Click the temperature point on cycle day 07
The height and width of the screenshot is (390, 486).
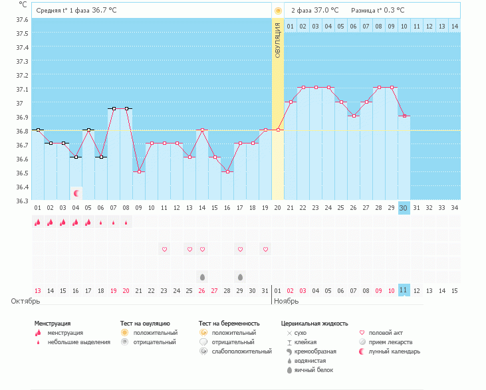(114, 108)
